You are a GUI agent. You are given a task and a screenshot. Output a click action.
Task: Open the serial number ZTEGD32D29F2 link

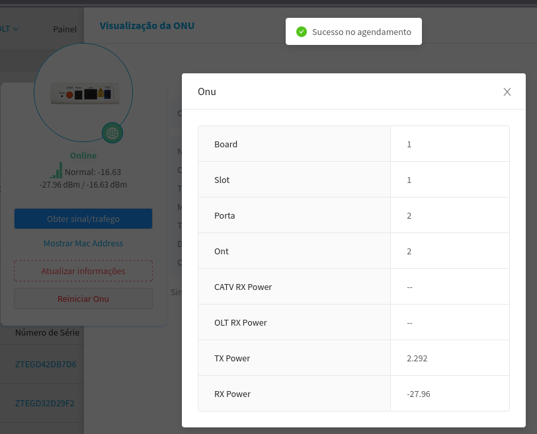(x=45, y=403)
